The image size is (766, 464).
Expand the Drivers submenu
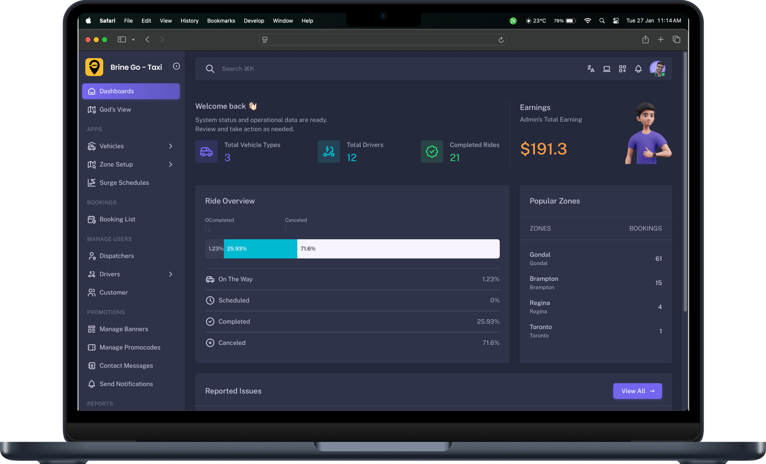(170, 274)
